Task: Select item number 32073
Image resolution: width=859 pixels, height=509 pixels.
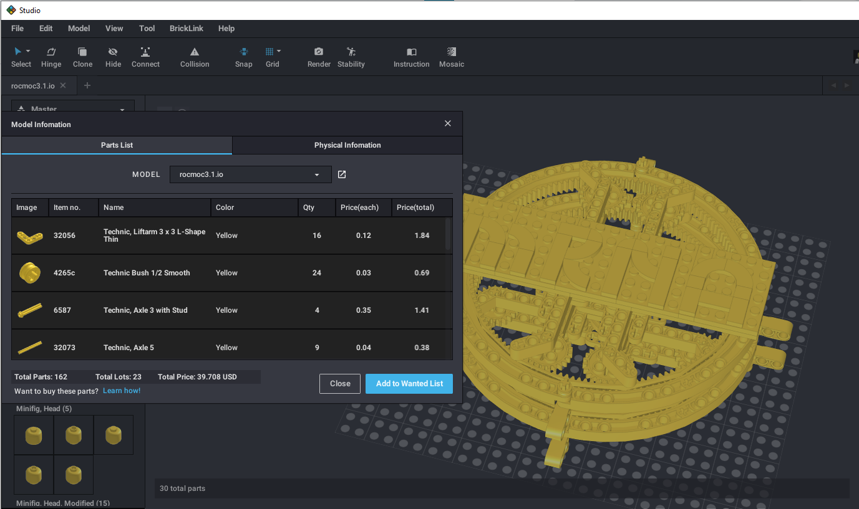Action: coord(64,348)
